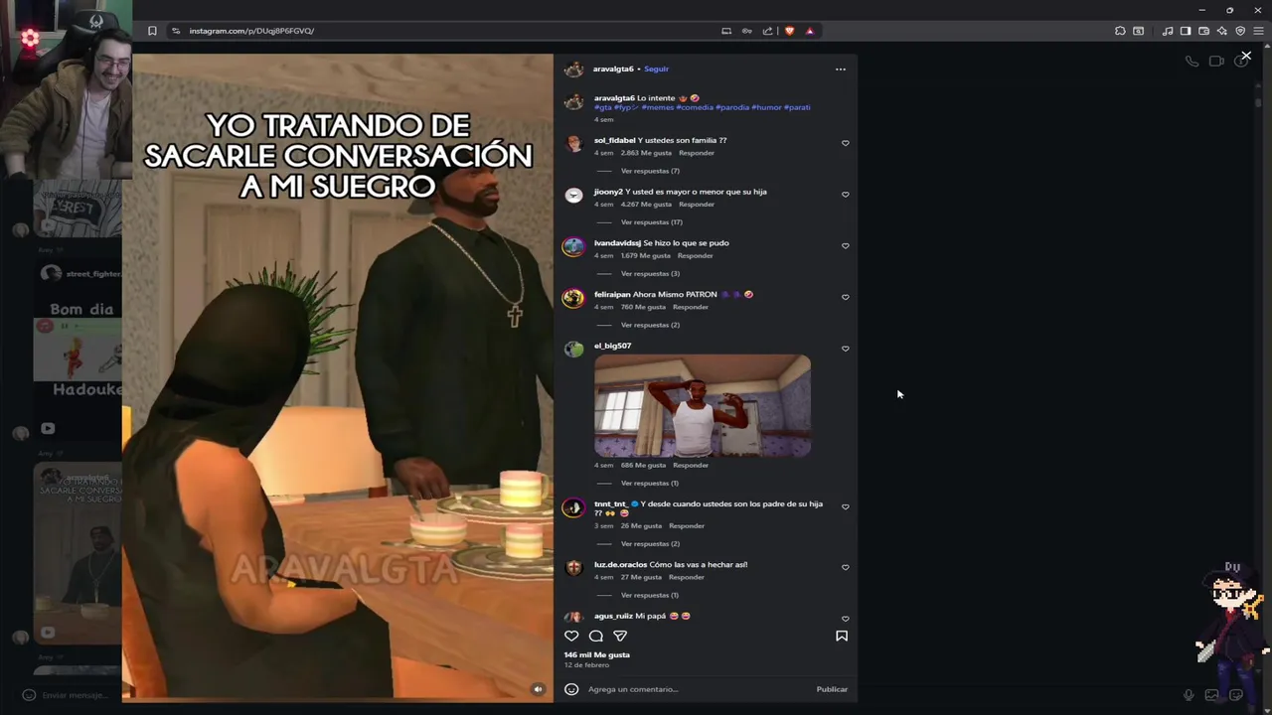Follow aravalgta6 with Seguir link
This screenshot has width=1272, height=715.
tap(656, 70)
